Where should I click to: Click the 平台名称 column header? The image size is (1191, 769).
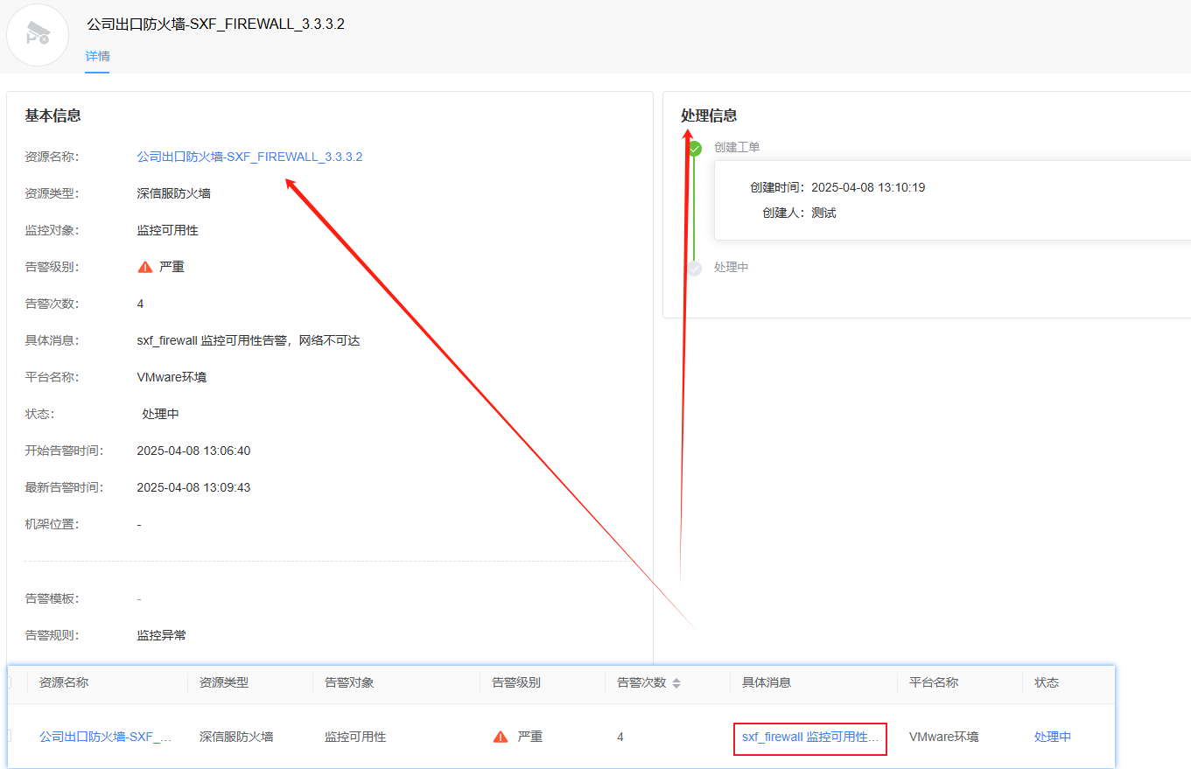tap(934, 682)
